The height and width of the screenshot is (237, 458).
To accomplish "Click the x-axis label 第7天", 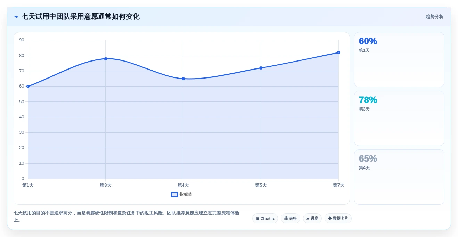I will coord(338,185).
